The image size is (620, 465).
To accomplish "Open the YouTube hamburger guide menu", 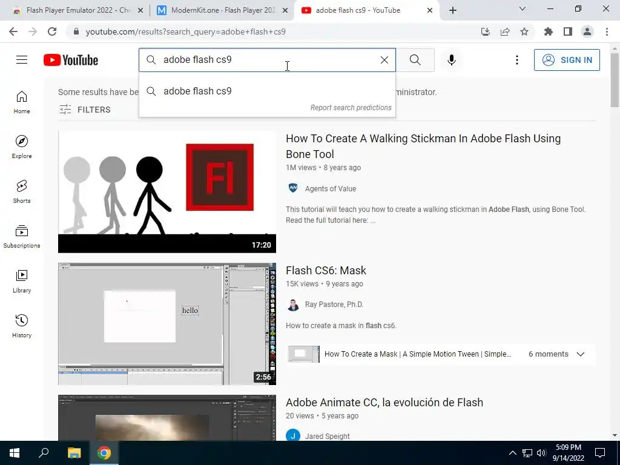I will (22, 60).
